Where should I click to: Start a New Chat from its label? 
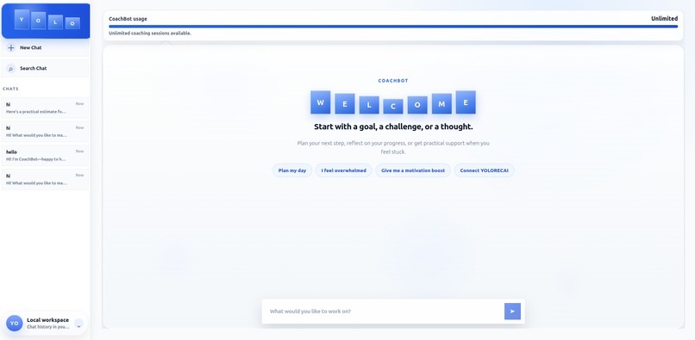[30, 48]
